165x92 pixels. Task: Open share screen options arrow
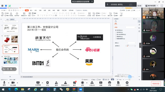[42, 83]
